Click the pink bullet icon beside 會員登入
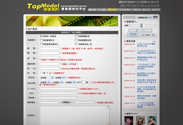 point(125,22)
